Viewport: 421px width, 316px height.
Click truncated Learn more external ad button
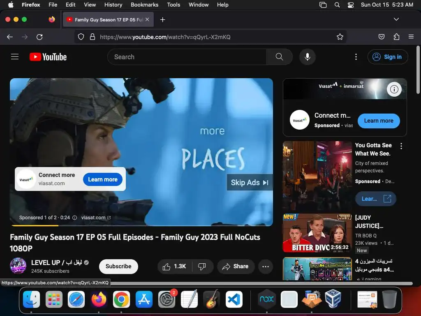pyautogui.click(x=375, y=199)
